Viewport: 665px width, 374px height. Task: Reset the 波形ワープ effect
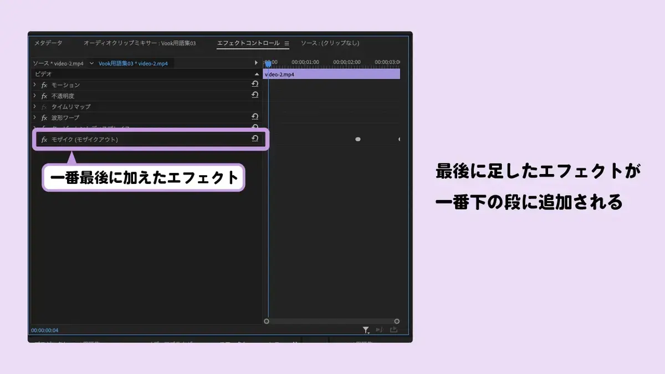pyautogui.click(x=255, y=117)
